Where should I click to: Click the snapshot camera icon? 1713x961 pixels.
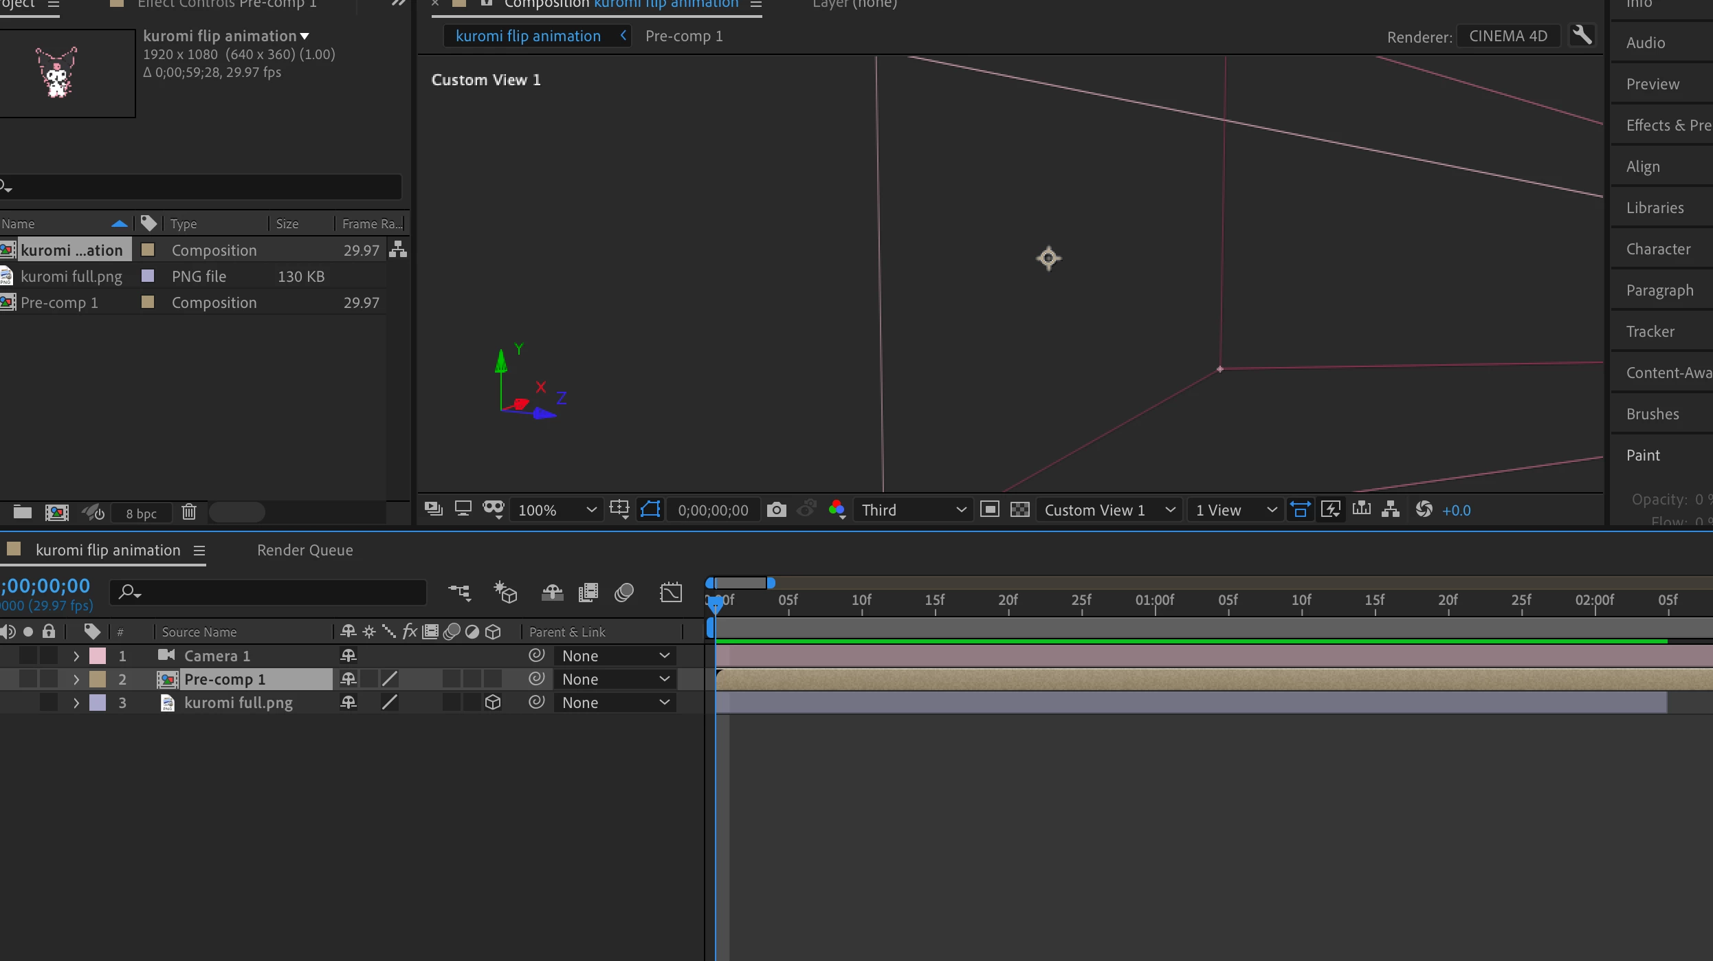click(776, 509)
